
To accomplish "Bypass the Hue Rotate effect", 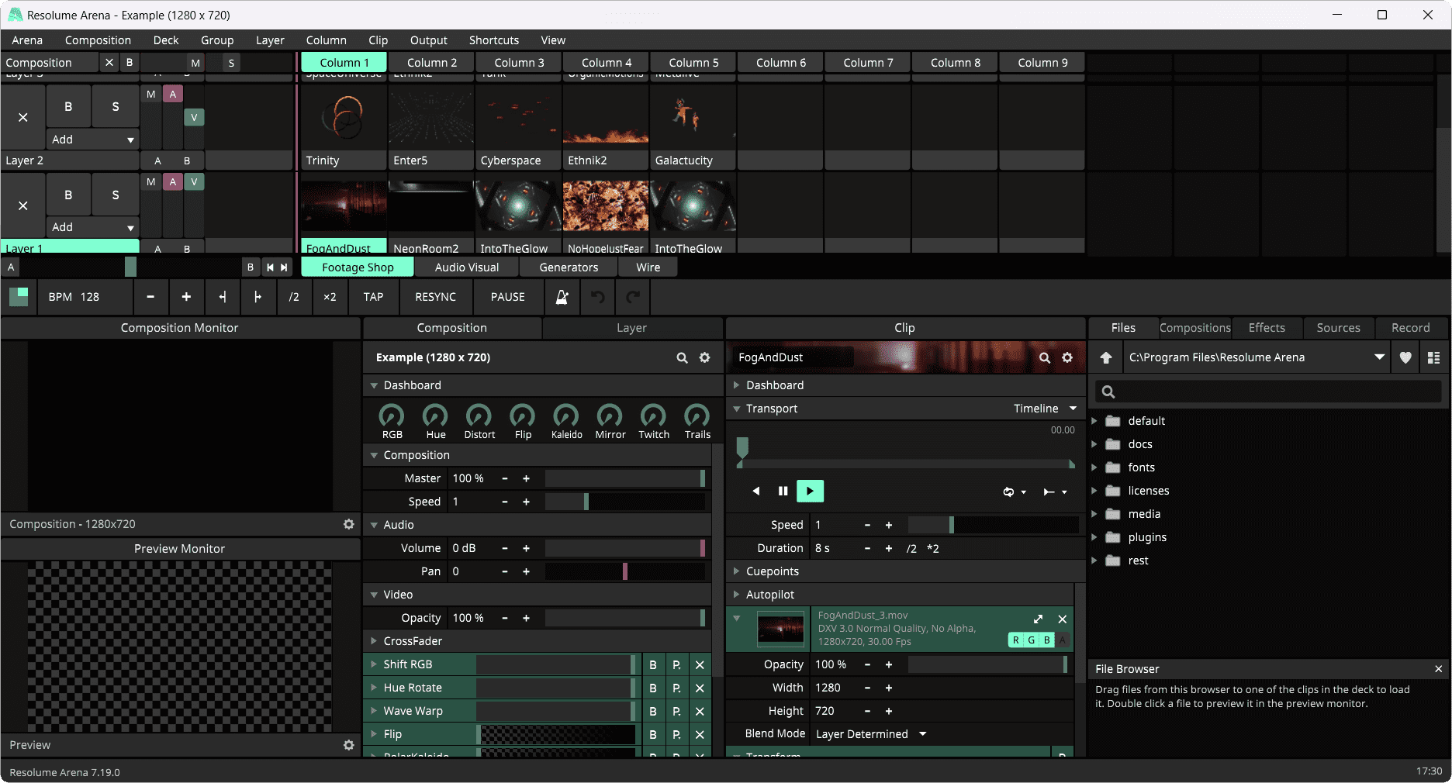I will point(652,688).
